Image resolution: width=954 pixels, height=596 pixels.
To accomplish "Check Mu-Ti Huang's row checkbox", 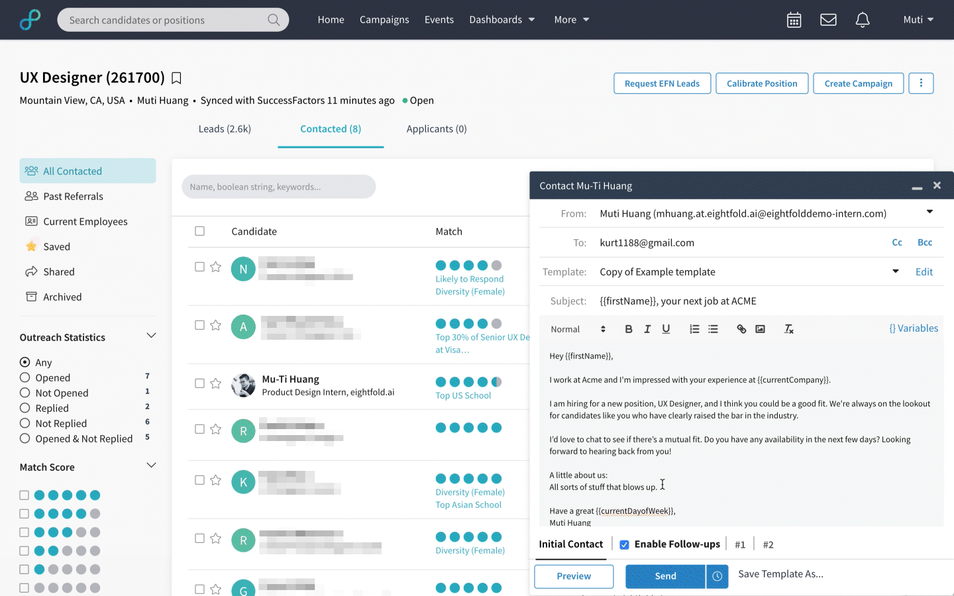I will coord(199,383).
